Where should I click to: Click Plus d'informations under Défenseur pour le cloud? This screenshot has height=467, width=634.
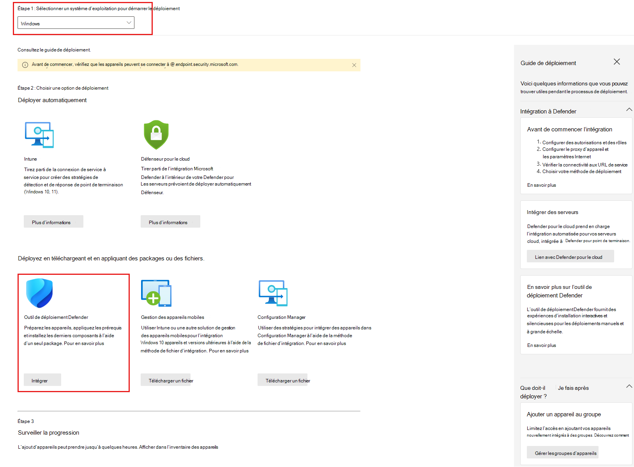pyautogui.click(x=170, y=221)
